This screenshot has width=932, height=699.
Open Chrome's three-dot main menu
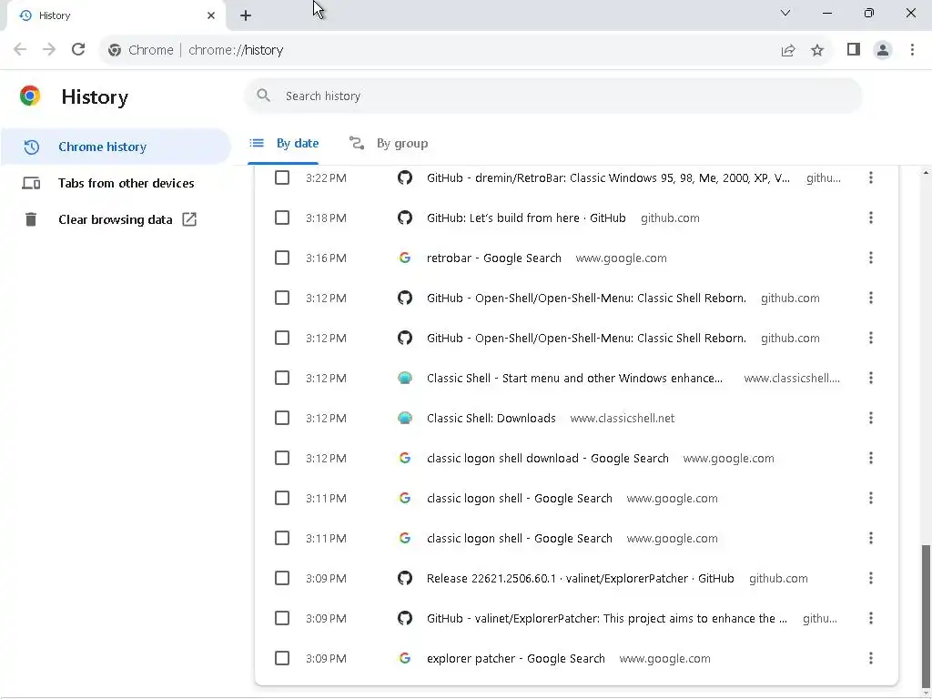[912, 49]
